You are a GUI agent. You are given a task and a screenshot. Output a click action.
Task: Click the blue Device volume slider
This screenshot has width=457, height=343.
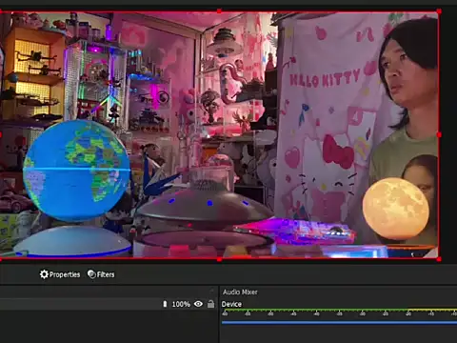[x=339, y=322]
